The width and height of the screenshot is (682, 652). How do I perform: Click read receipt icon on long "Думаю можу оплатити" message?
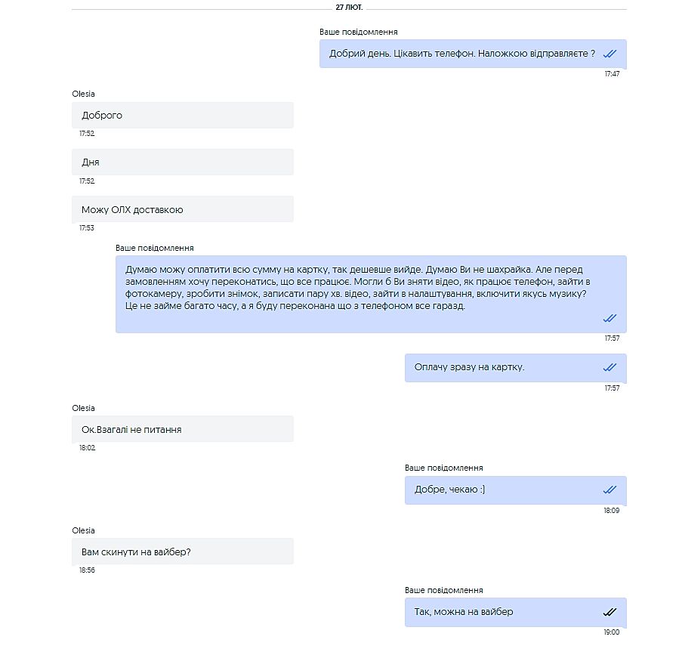coord(610,318)
